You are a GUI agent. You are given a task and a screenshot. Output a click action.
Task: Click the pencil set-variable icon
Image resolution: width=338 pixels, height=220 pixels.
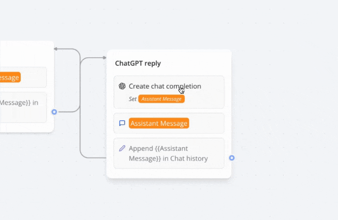pyautogui.click(x=122, y=148)
